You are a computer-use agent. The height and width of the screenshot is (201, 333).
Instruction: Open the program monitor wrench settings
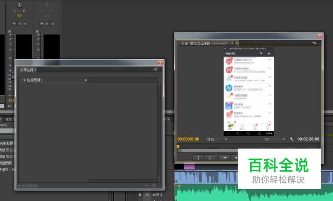292,139
